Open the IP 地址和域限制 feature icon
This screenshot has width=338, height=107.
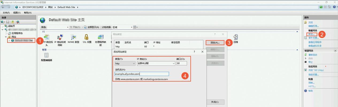coord(60,37)
